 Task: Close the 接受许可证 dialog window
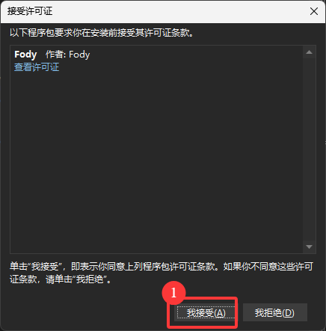[x=314, y=11]
